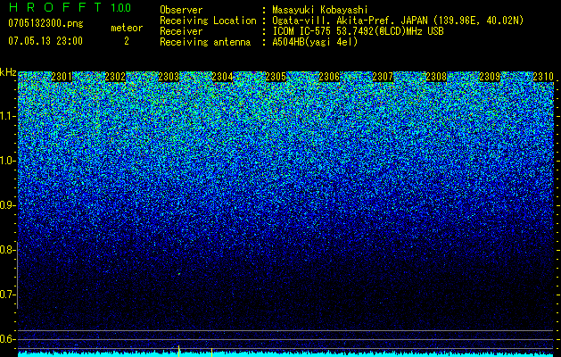Click the 2306 time marker
561x357 pixels.
(329, 77)
